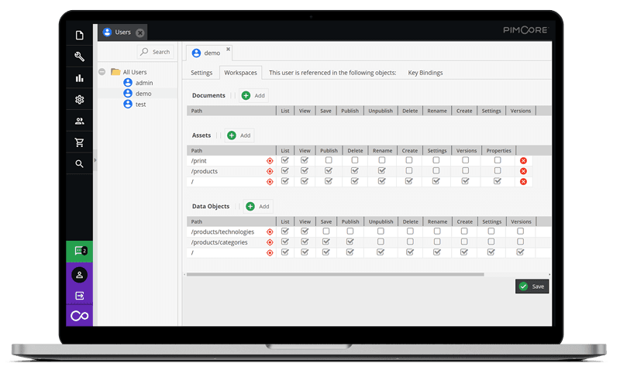This screenshot has width=620, height=377.
Task: Click target icon for /print asset path
Action: point(270,161)
